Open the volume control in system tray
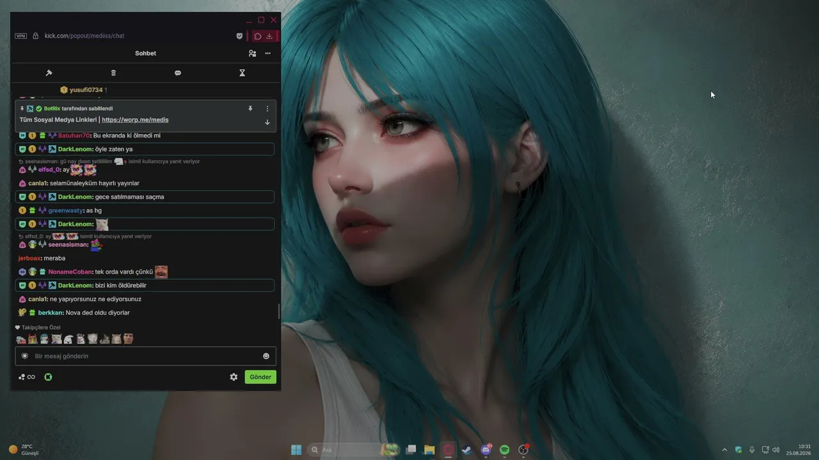 pyautogui.click(x=776, y=450)
